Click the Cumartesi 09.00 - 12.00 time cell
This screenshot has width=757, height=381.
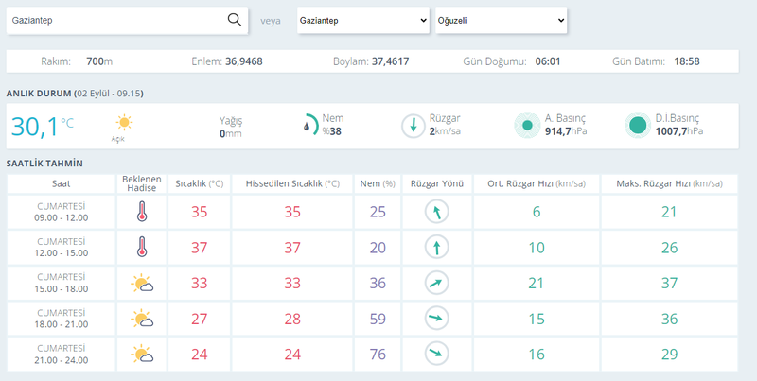62,212
